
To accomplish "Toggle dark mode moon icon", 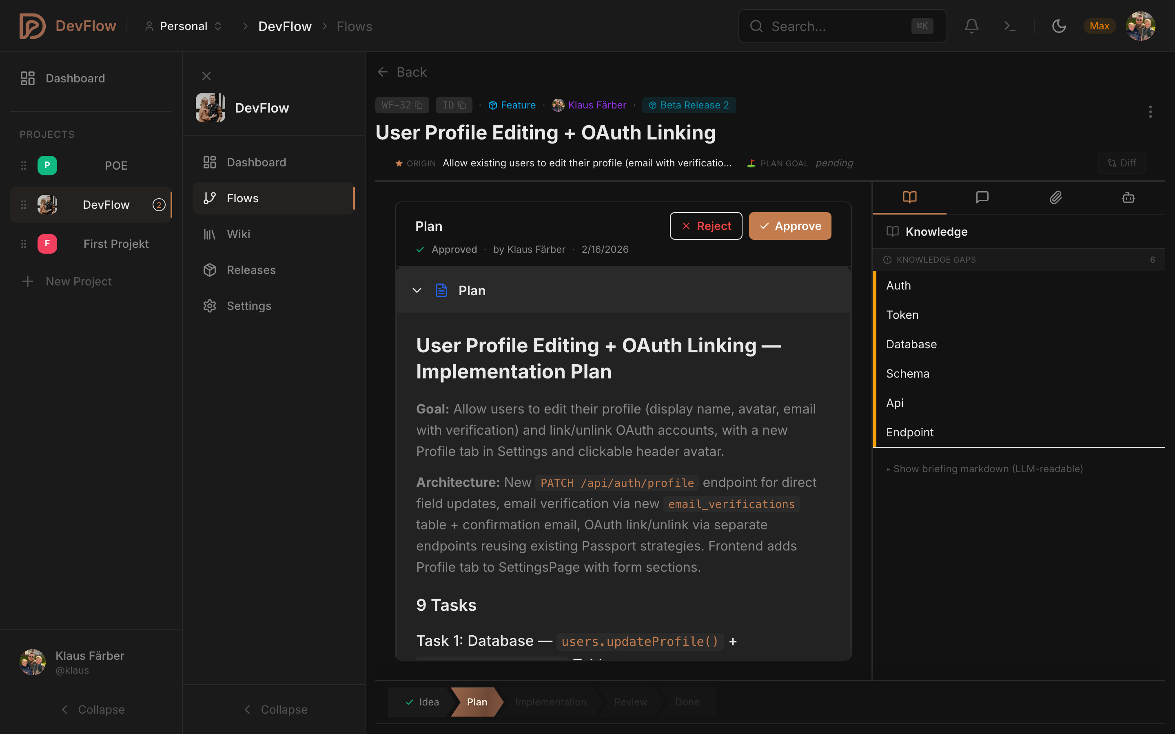I will [x=1058, y=26].
